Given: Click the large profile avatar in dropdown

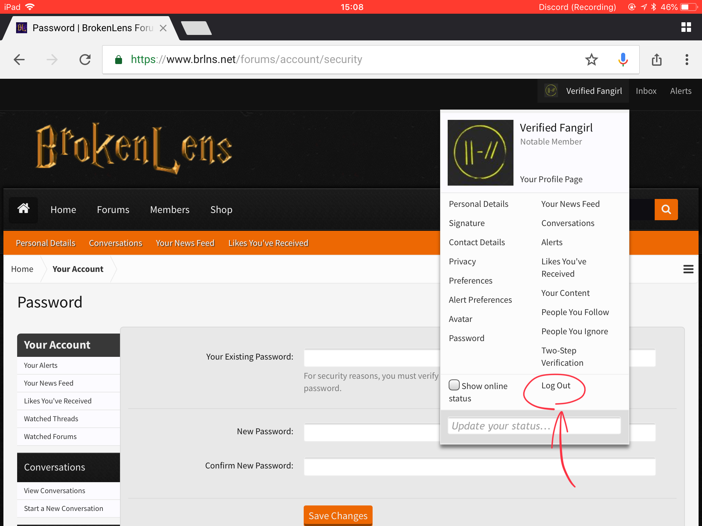Looking at the screenshot, I should click(480, 152).
